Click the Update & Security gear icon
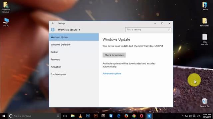The width and height of the screenshot is (213, 119). [53, 29]
